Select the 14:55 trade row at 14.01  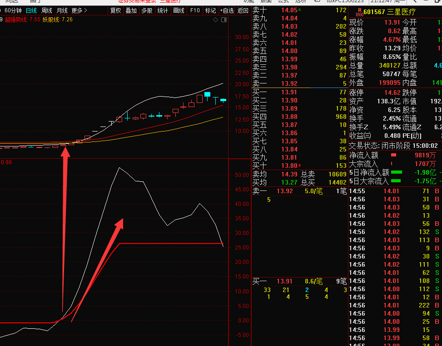click(x=395, y=191)
